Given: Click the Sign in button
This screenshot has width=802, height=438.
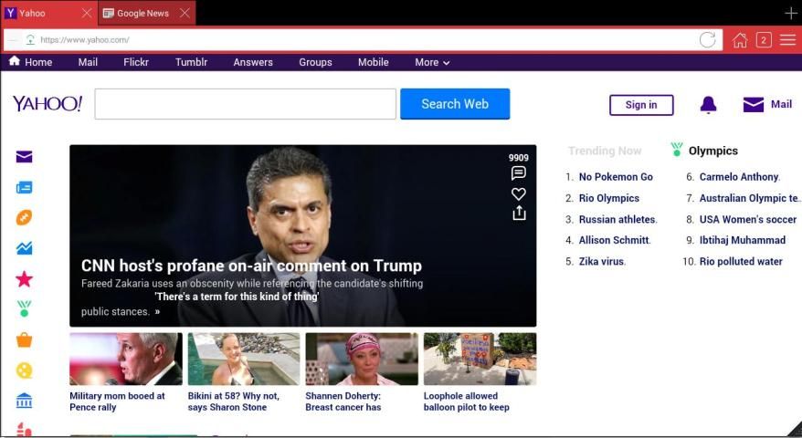Looking at the screenshot, I should pyautogui.click(x=641, y=105).
